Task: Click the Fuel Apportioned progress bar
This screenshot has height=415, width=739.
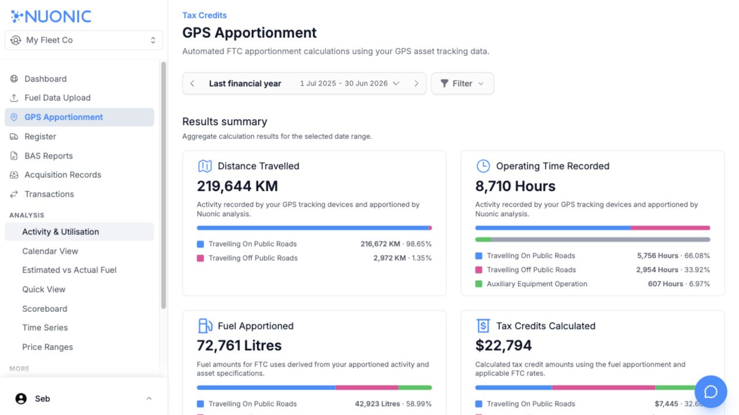Action: coord(314,388)
